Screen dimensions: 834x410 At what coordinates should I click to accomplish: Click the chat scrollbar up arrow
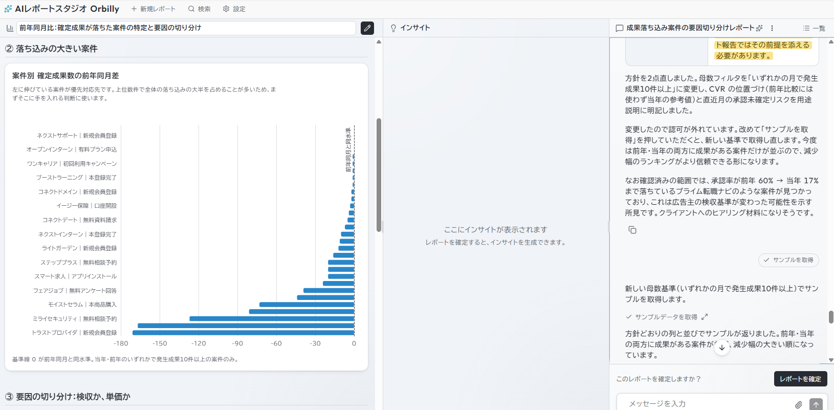click(831, 41)
